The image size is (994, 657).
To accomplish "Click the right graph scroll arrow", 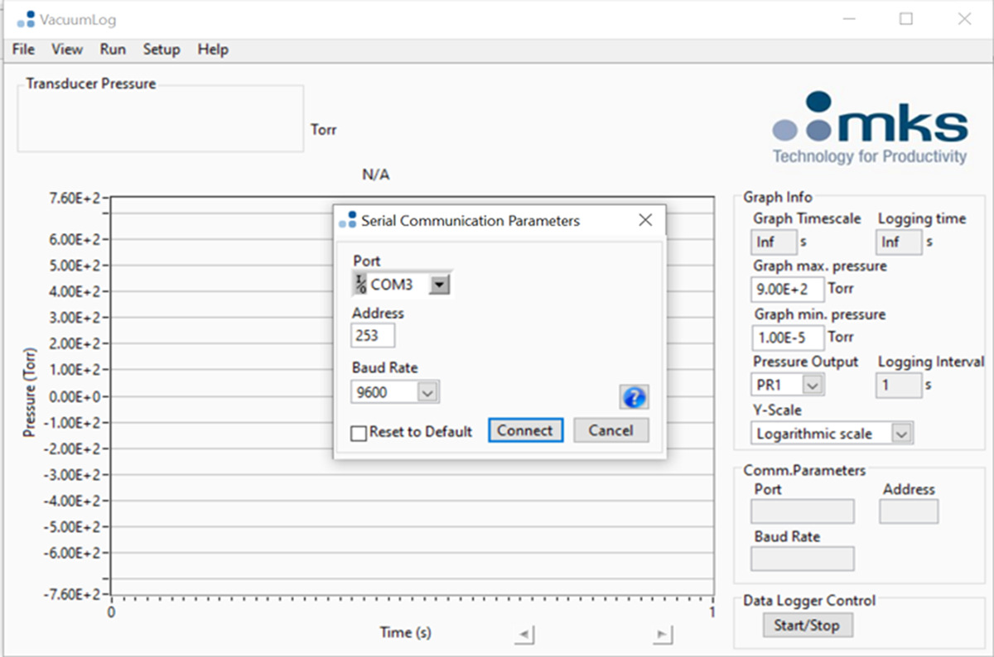I will [662, 635].
